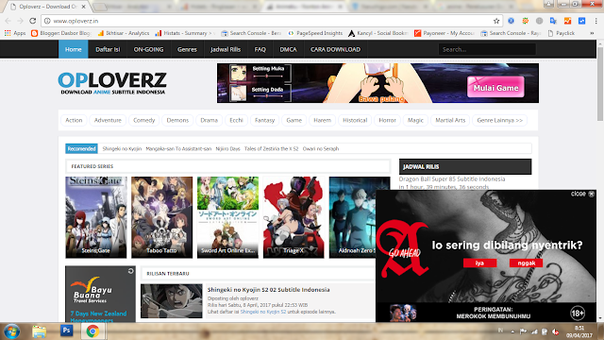Image resolution: width=604 pixels, height=340 pixels.
Task: Open the Windows Start menu
Action: coord(11,331)
